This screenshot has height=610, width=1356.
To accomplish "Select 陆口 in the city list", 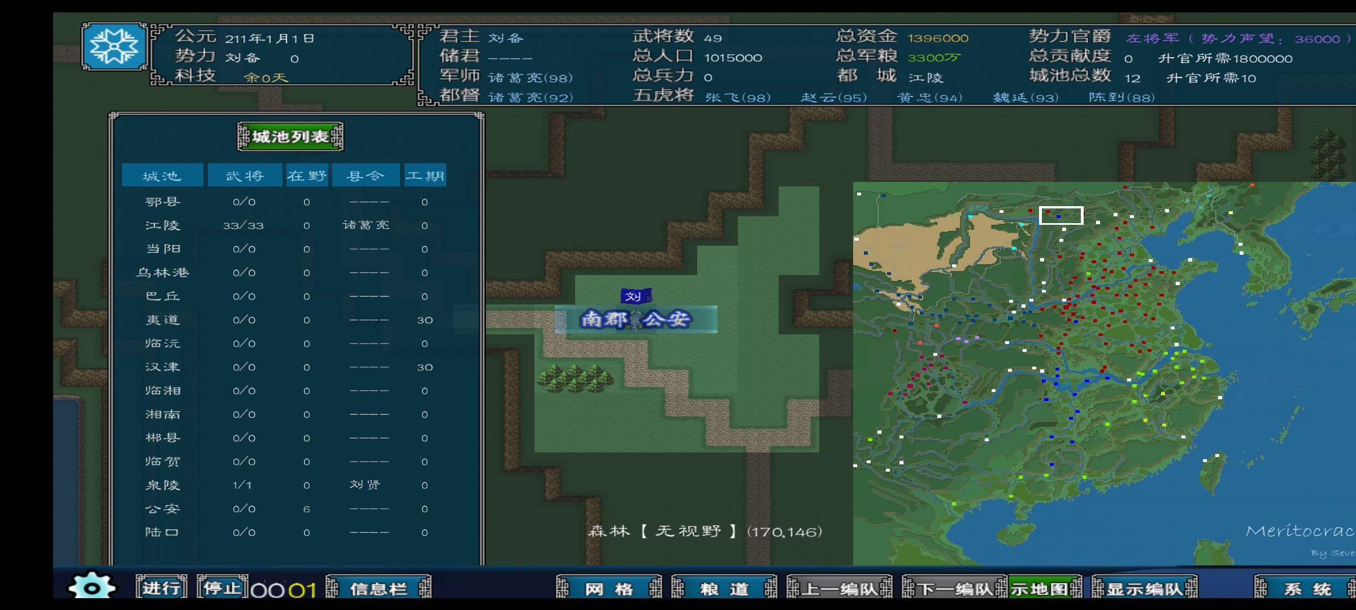I will (x=163, y=532).
